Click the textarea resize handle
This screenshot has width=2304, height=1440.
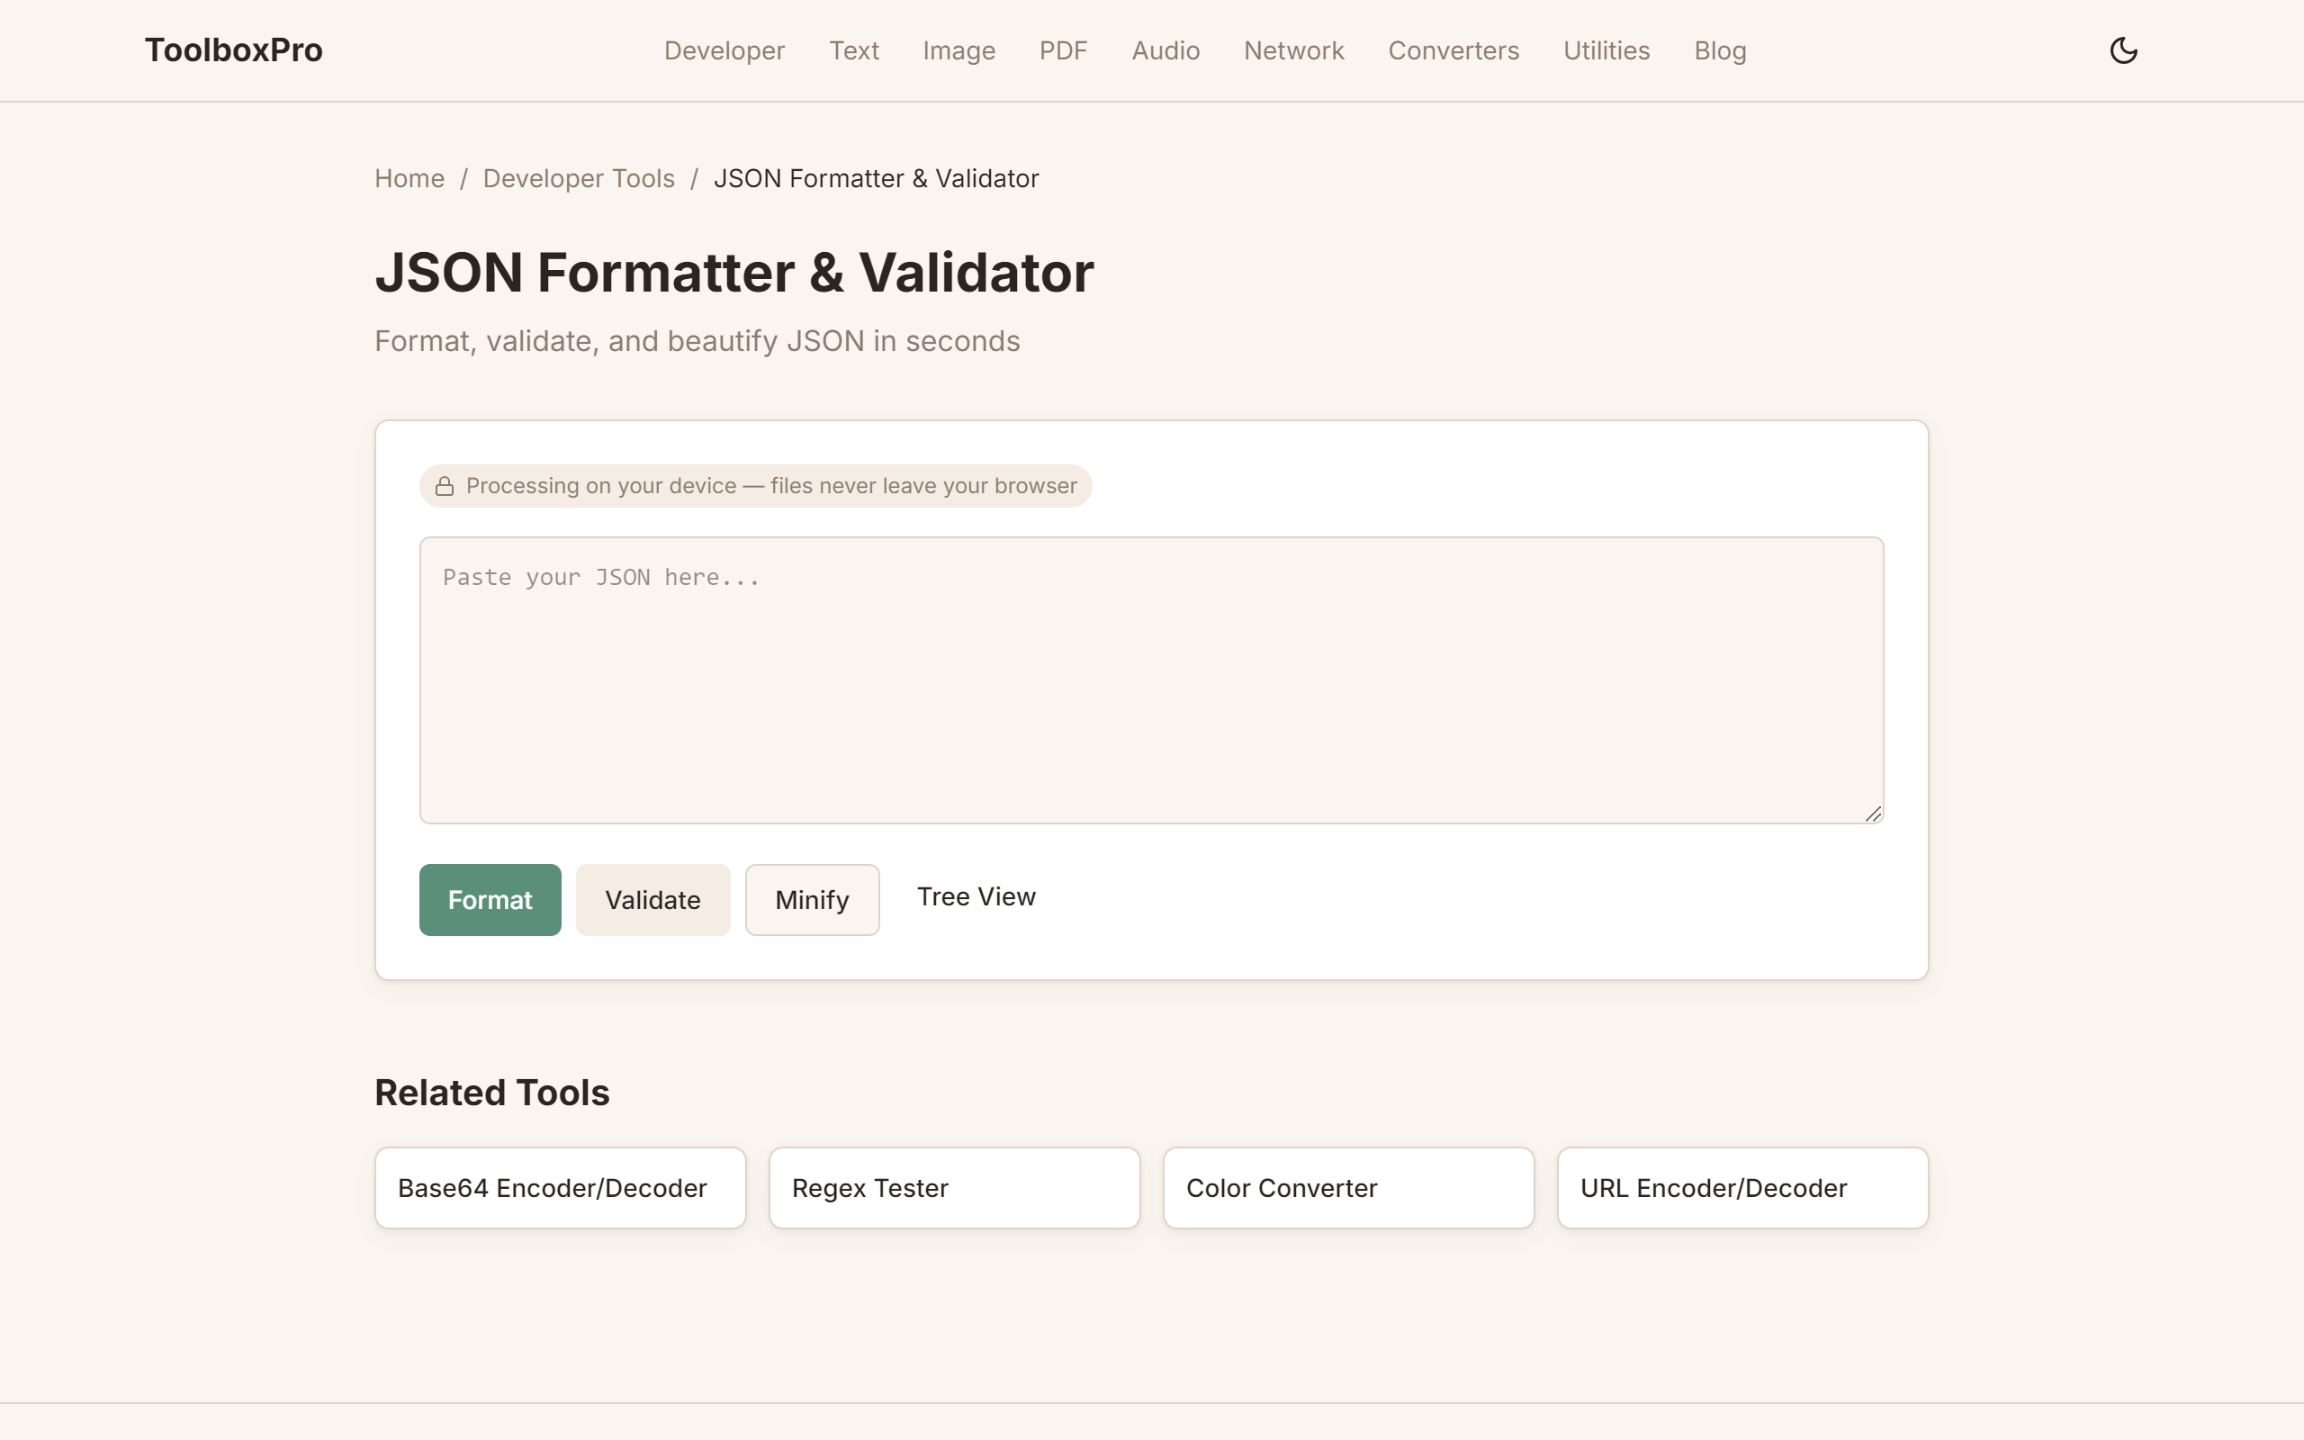[x=1873, y=814]
